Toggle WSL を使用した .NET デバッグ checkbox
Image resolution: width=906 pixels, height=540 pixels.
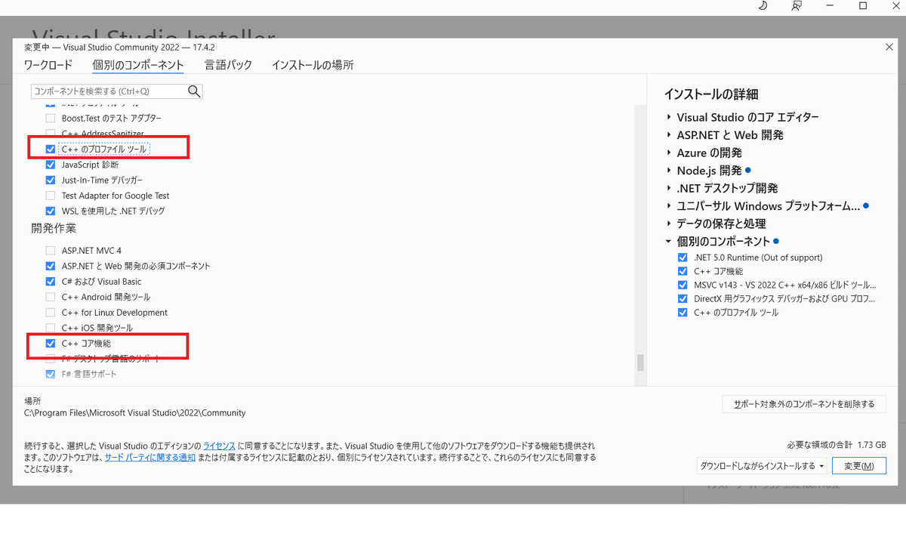[51, 211]
